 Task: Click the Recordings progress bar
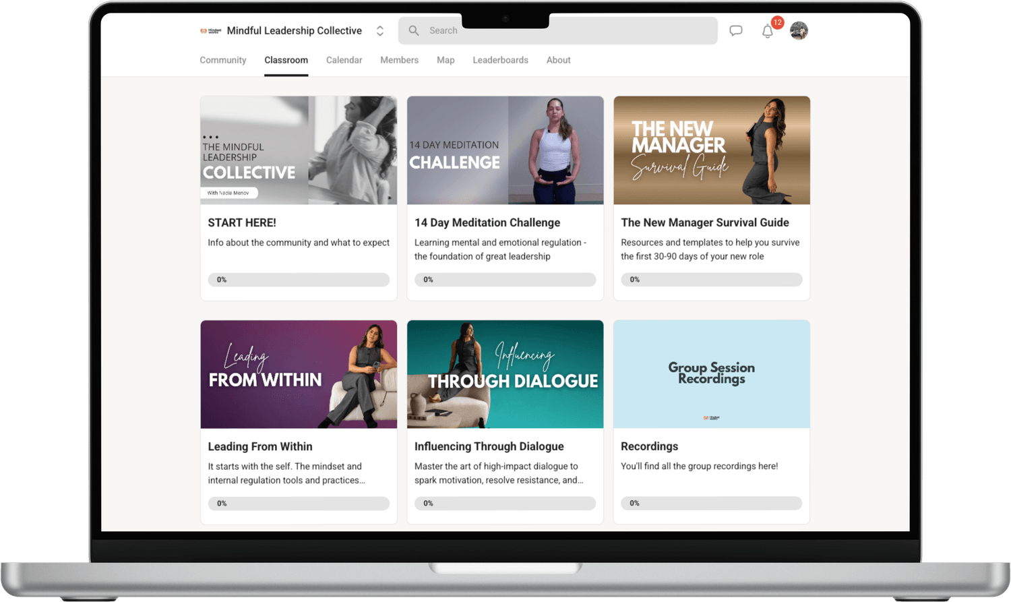tap(712, 504)
